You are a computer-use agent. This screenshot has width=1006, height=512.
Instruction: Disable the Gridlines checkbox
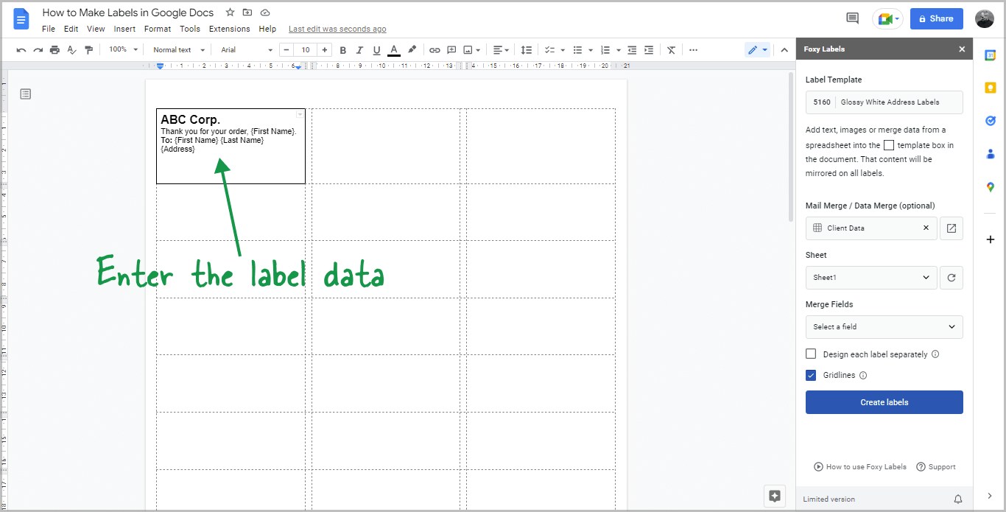pos(811,375)
